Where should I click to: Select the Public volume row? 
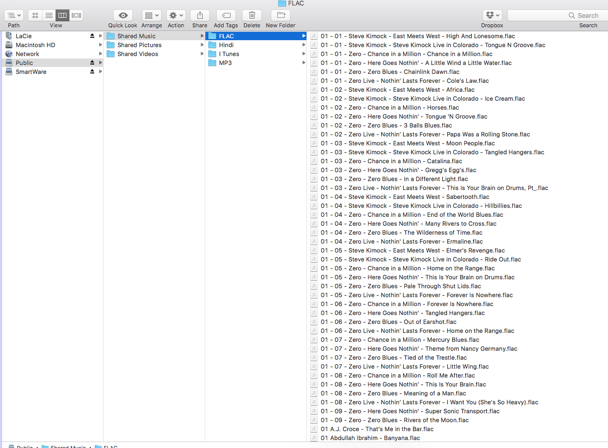[x=53, y=63]
